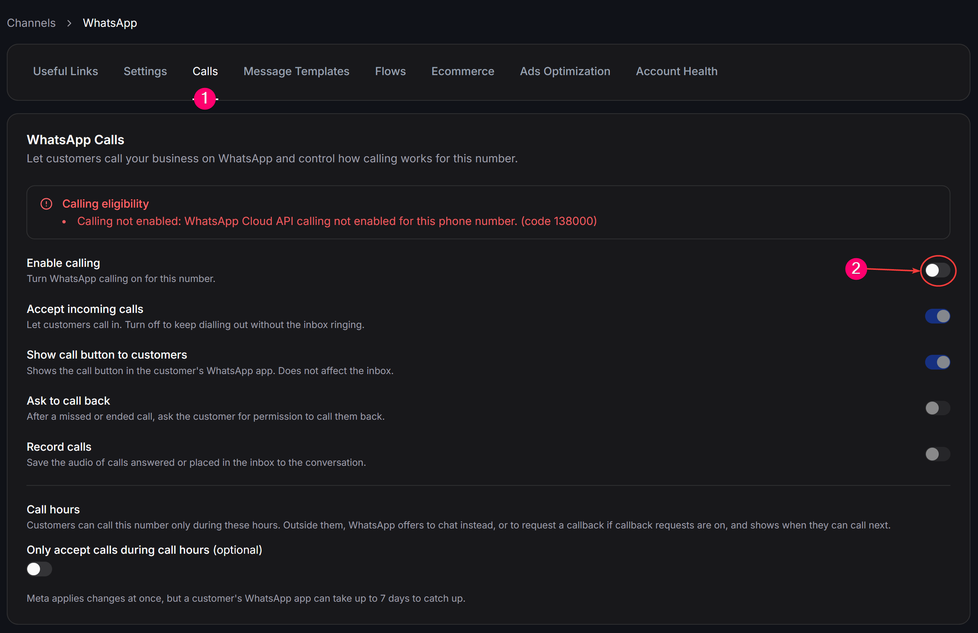Click 'Show call button to customers' label
This screenshot has width=978, height=633.
[x=107, y=355]
